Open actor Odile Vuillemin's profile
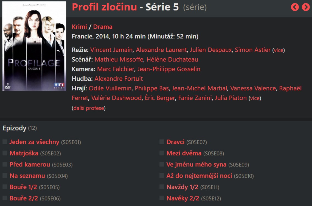Viewport: 312px width, 206px height. (110, 88)
